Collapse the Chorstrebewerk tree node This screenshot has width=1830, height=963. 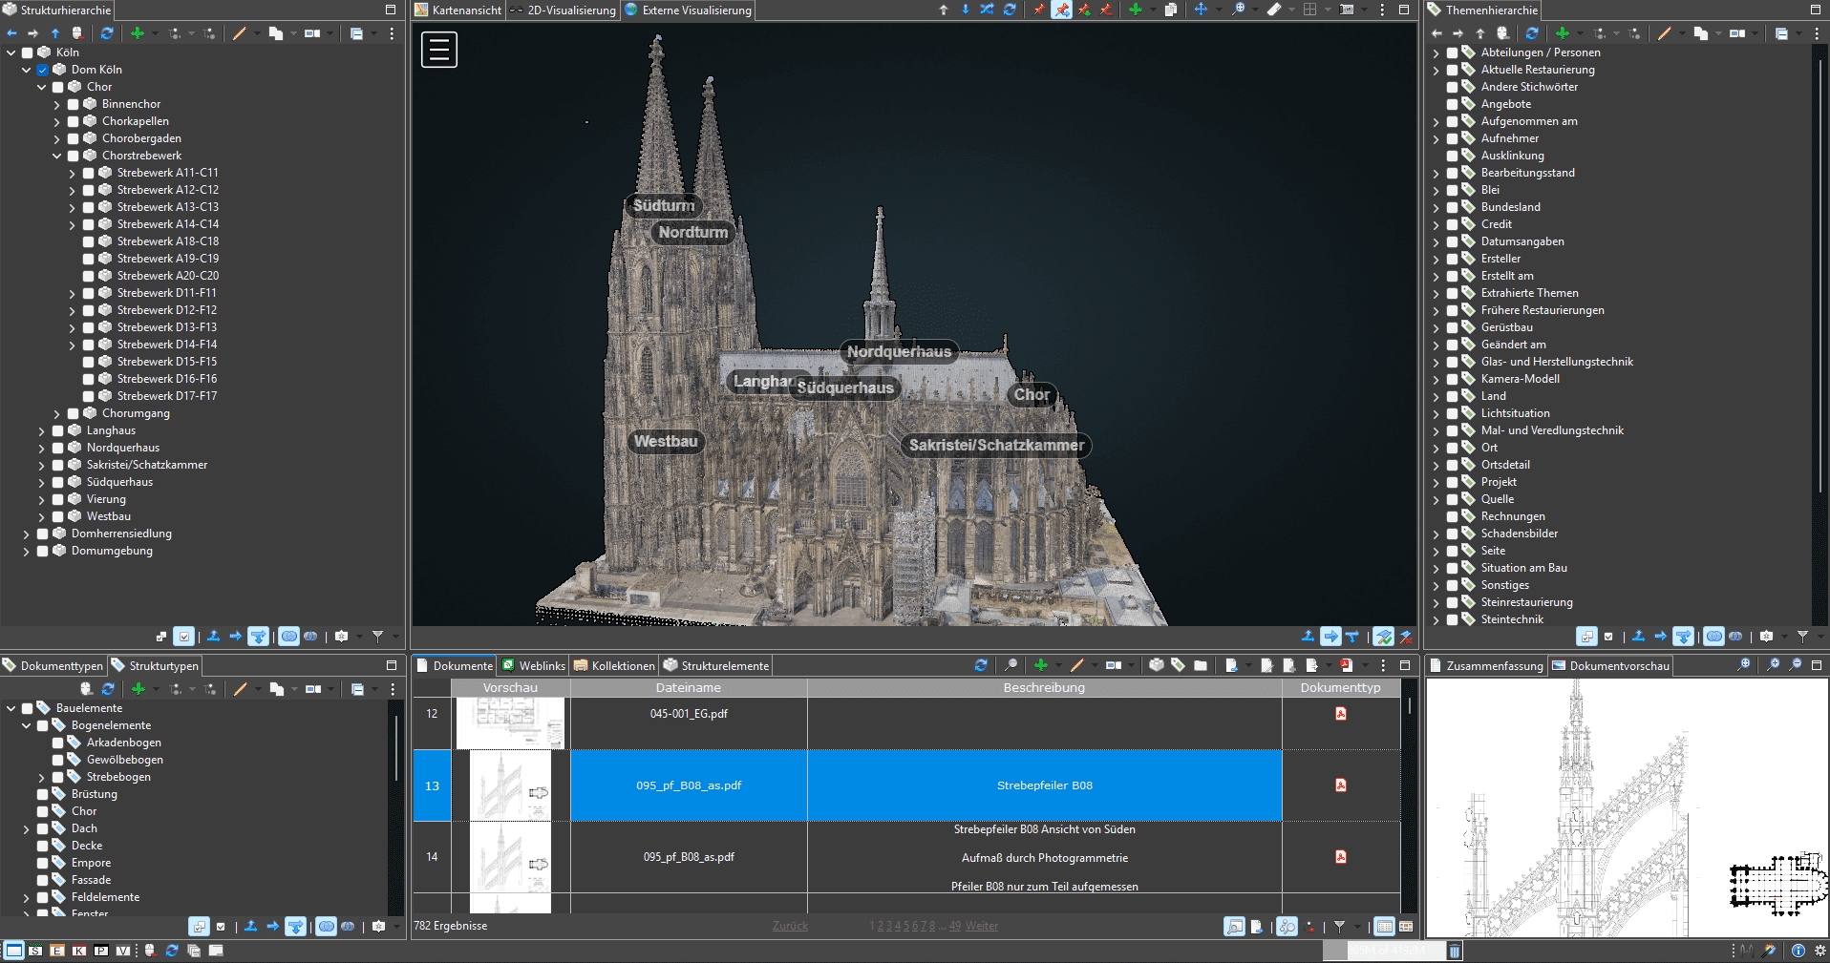[x=57, y=156]
